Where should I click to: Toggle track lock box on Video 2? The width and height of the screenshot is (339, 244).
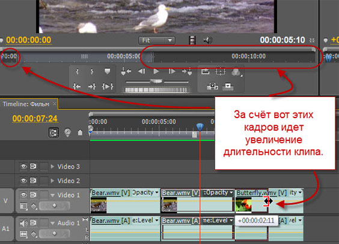tap(44, 181)
